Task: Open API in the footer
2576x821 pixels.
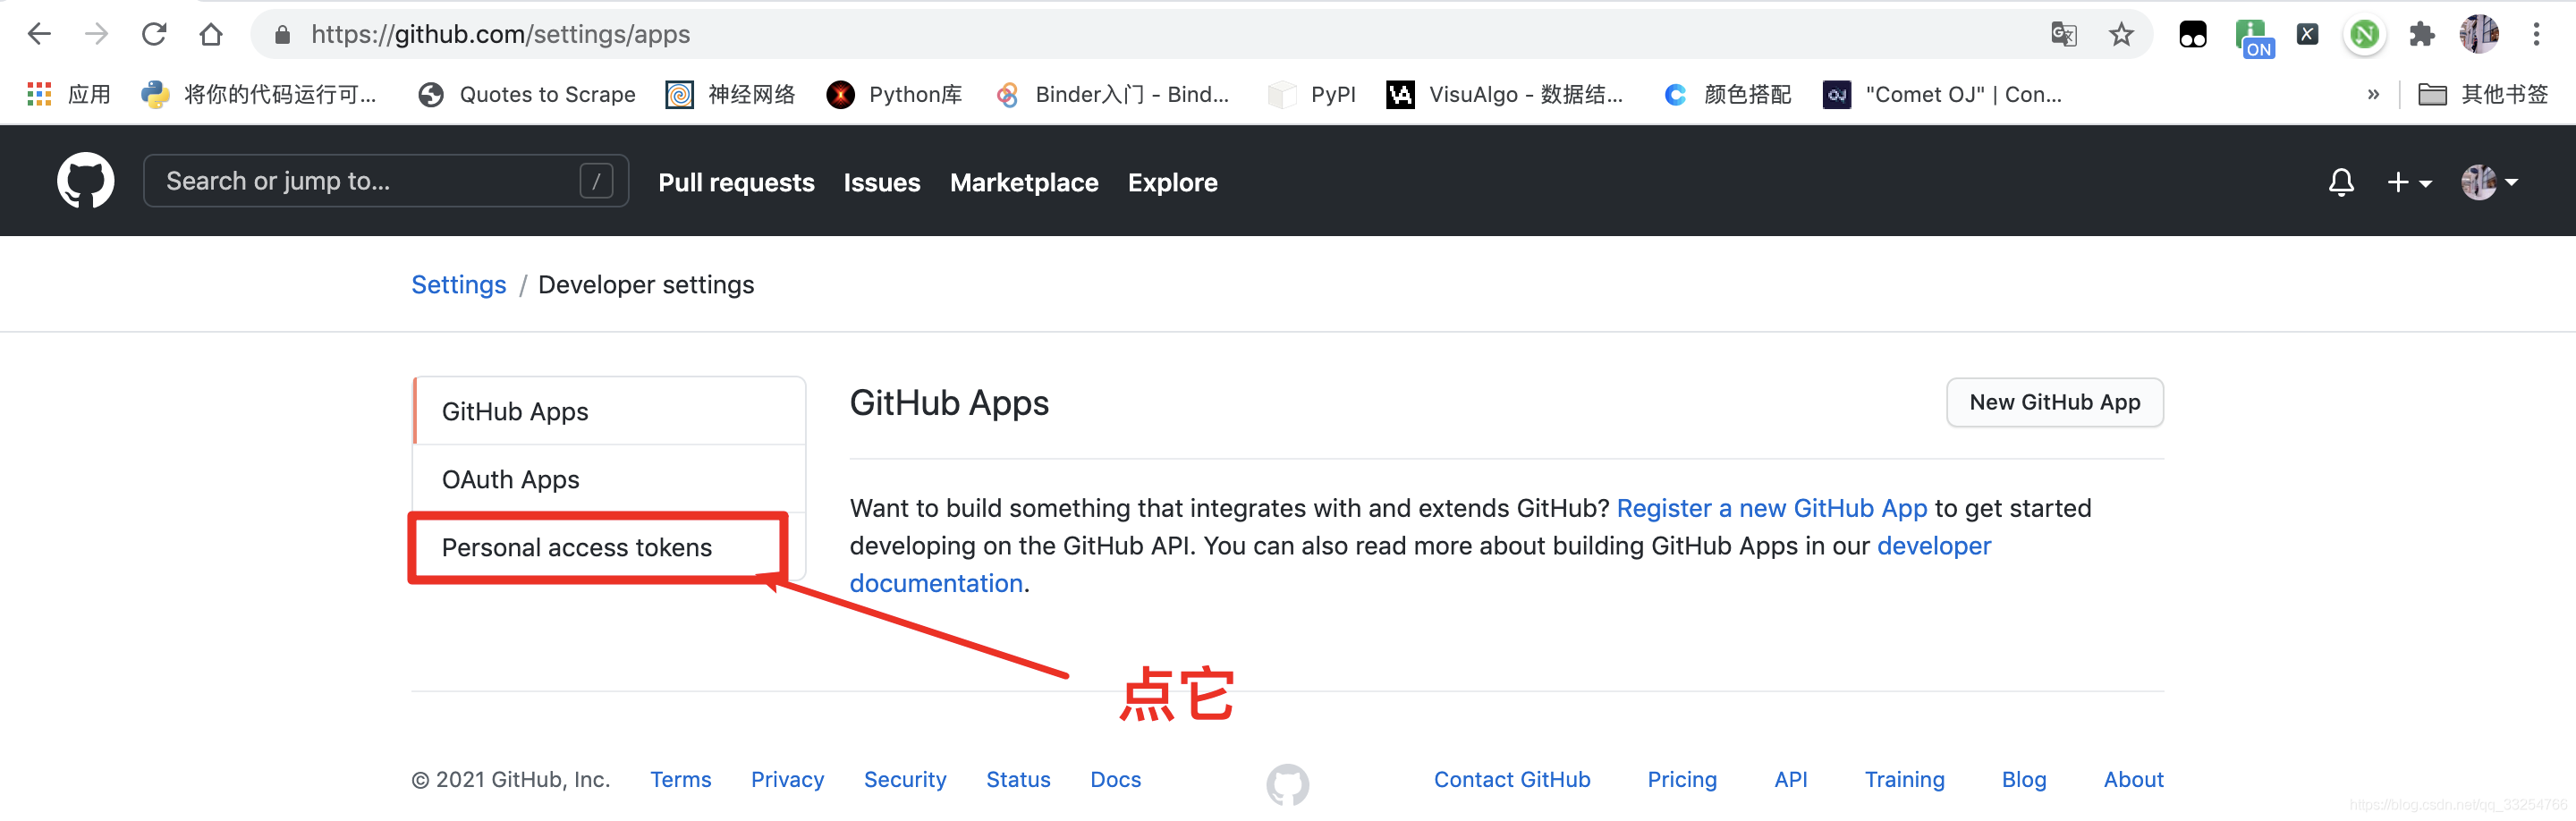Action: [1790, 779]
